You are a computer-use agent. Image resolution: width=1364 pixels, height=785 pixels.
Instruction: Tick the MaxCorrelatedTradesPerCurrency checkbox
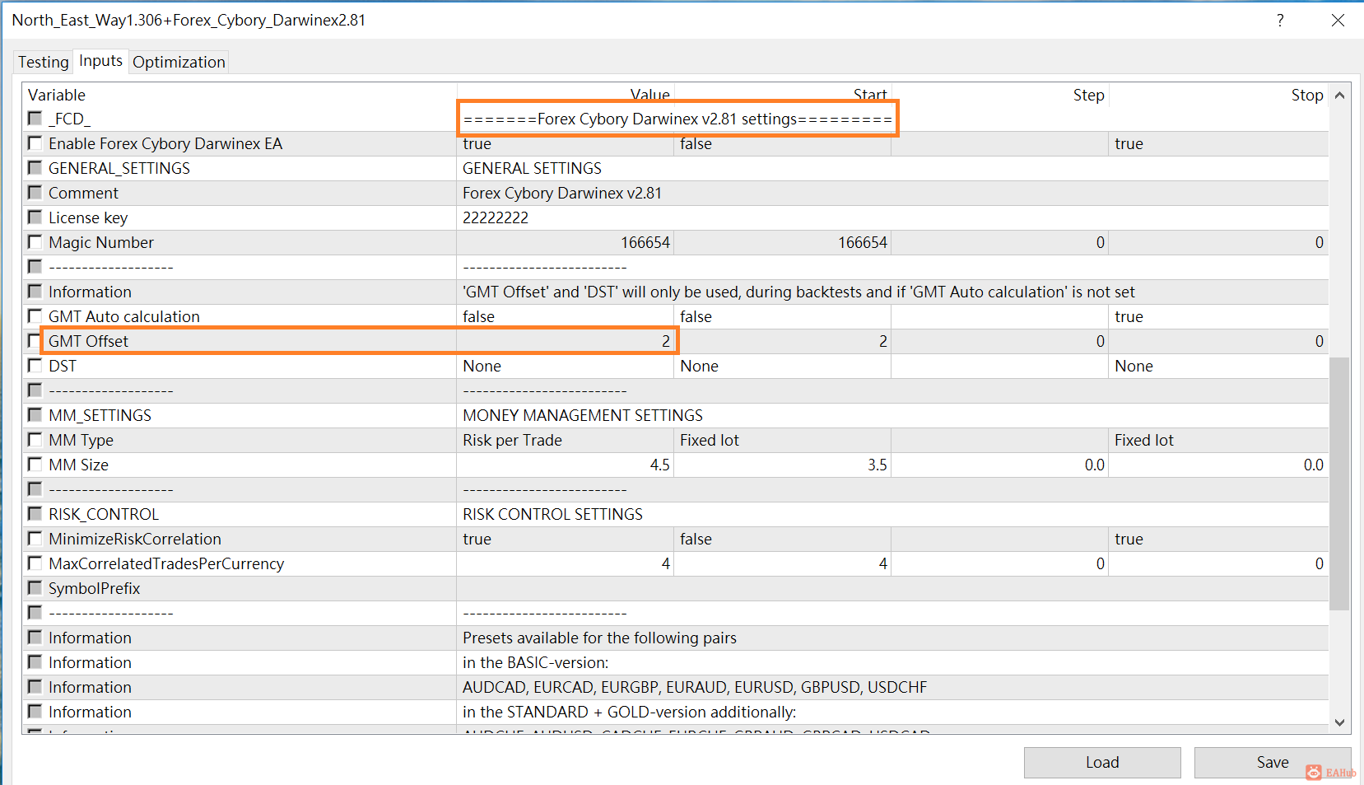click(35, 563)
